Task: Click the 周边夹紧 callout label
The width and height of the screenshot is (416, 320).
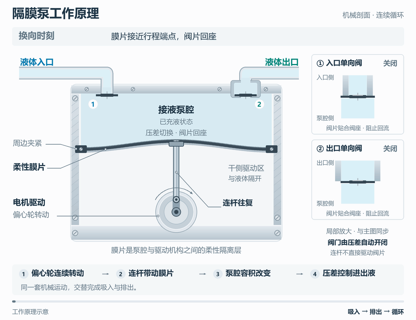Action: pyautogui.click(x=27, y=143)
